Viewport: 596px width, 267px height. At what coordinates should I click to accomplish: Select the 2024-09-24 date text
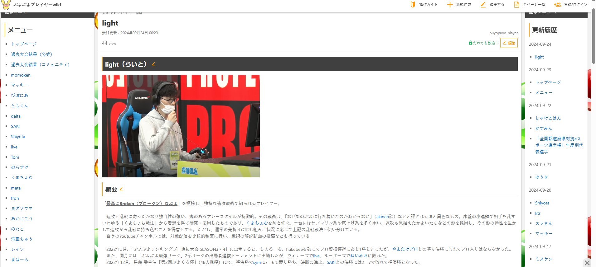point(540,44)
